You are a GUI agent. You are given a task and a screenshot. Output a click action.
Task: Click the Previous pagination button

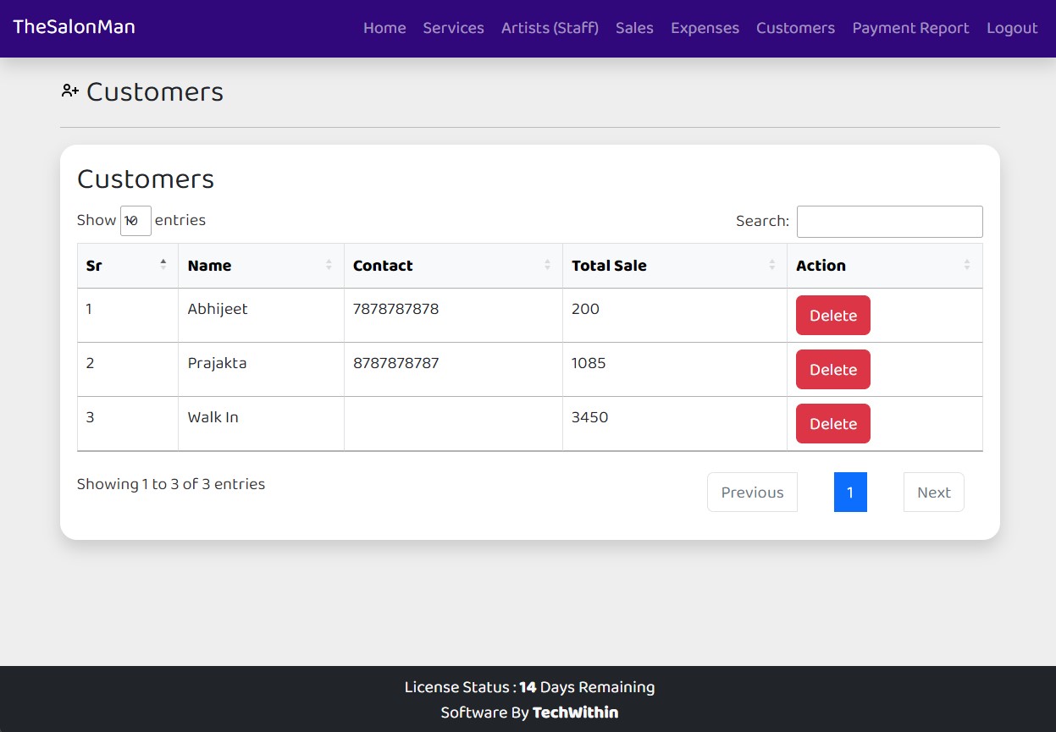pos(752,493)
